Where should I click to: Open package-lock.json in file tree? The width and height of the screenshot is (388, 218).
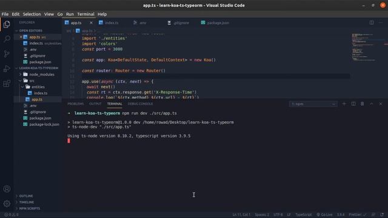tap(44, 124)
